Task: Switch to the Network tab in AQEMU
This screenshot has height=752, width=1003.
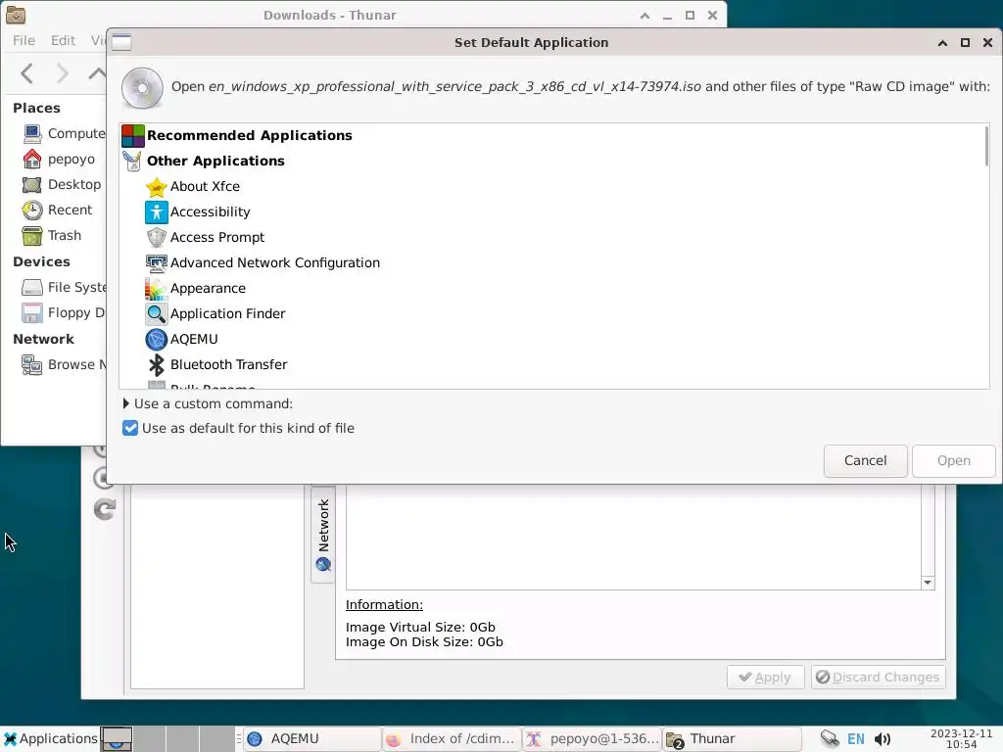Action: (x=323, y=535)
